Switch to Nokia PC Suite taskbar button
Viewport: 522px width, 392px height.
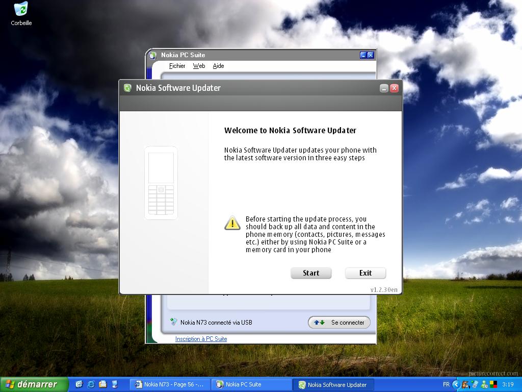pyautogui.click(x=251, y=384)
